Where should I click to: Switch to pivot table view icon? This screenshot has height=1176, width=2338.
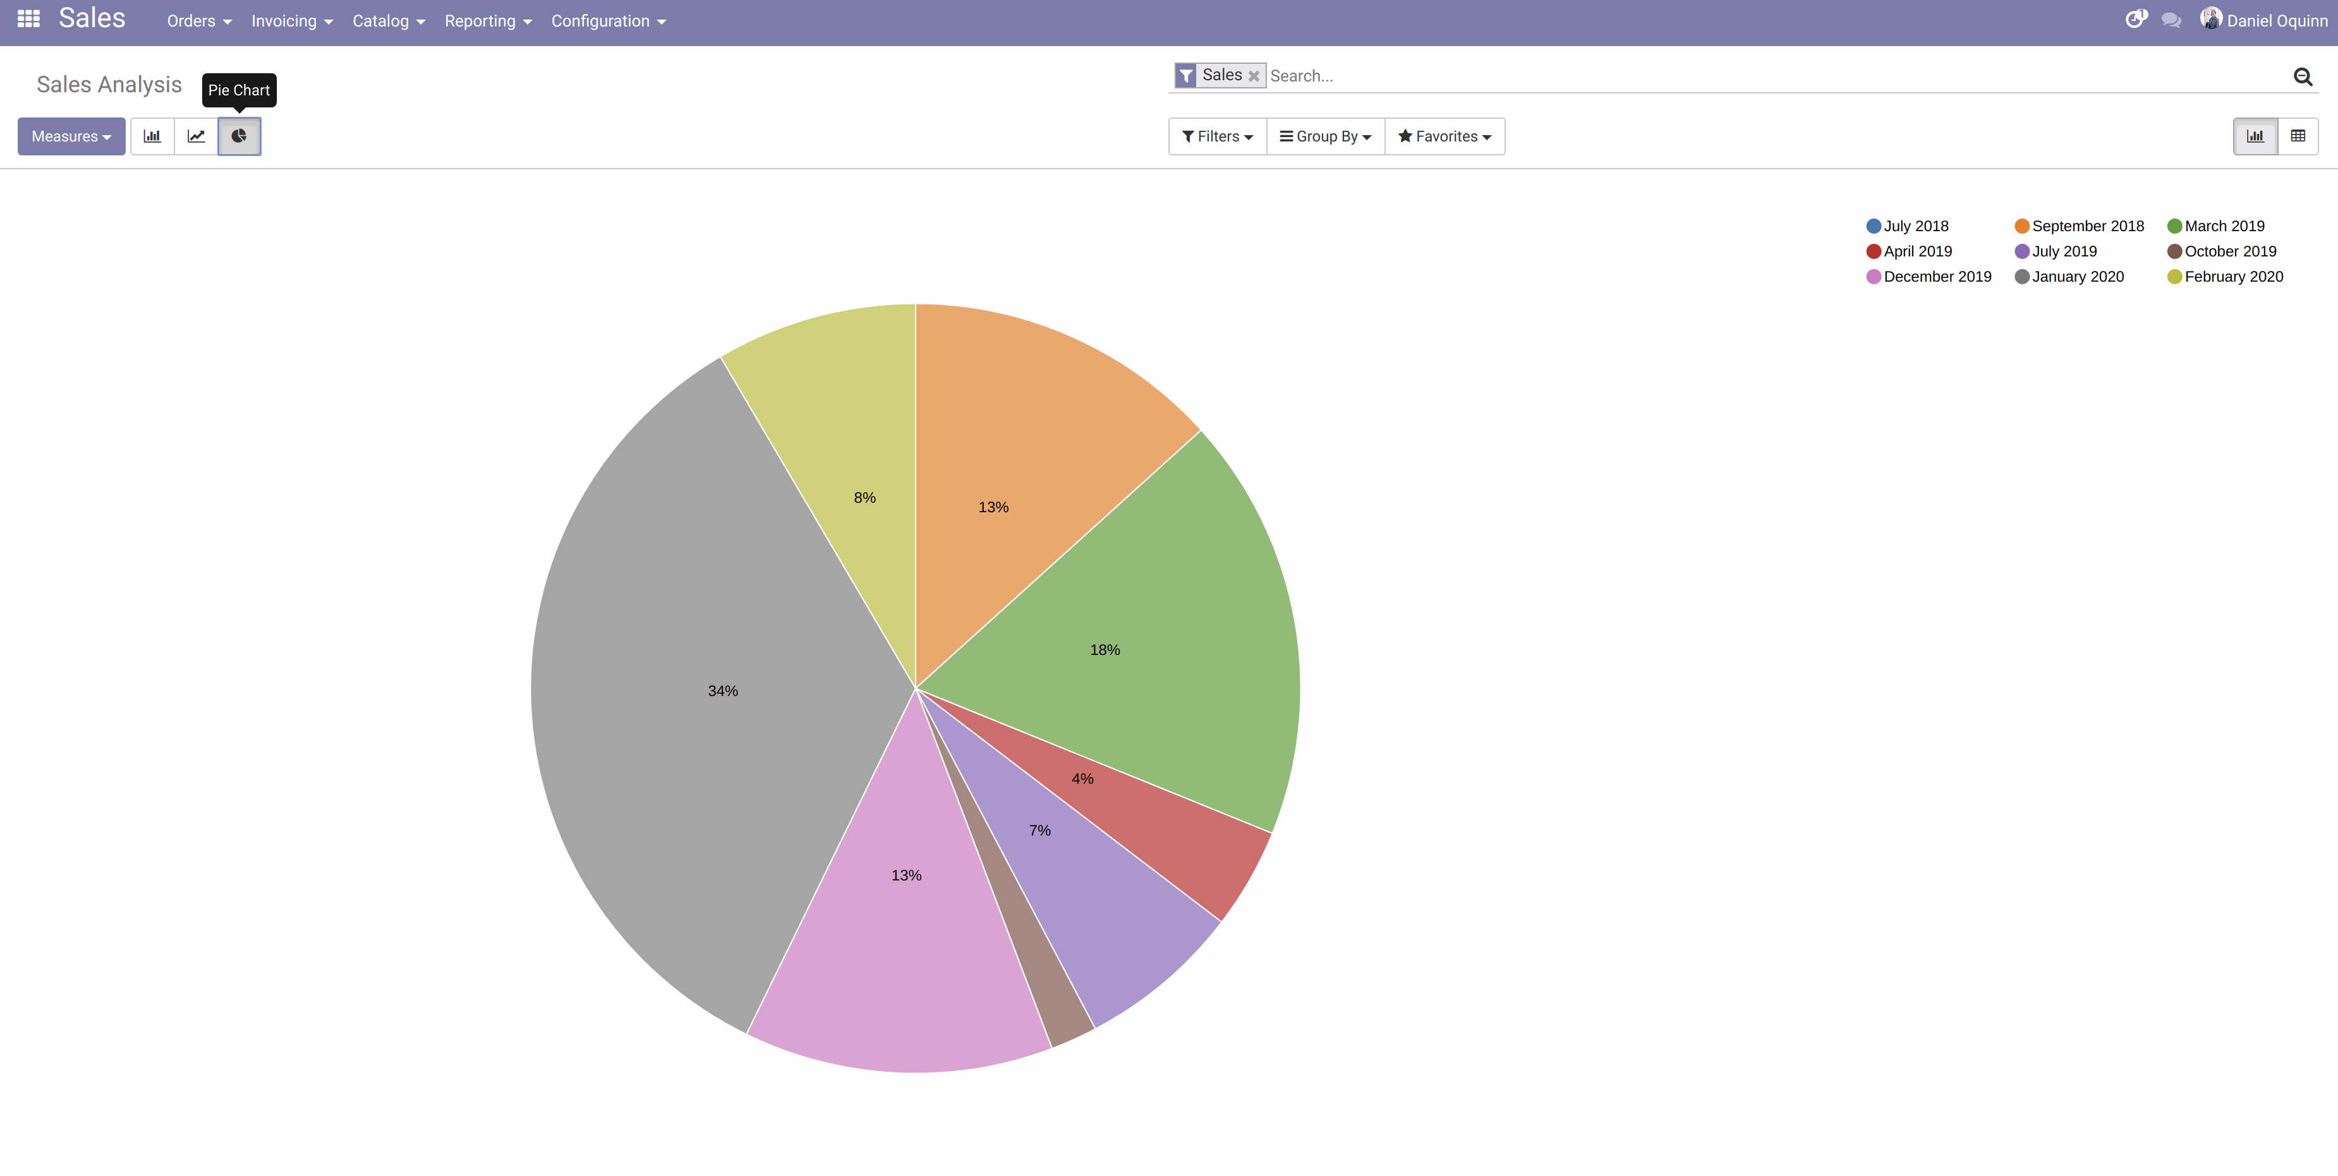coord(2298,136)
